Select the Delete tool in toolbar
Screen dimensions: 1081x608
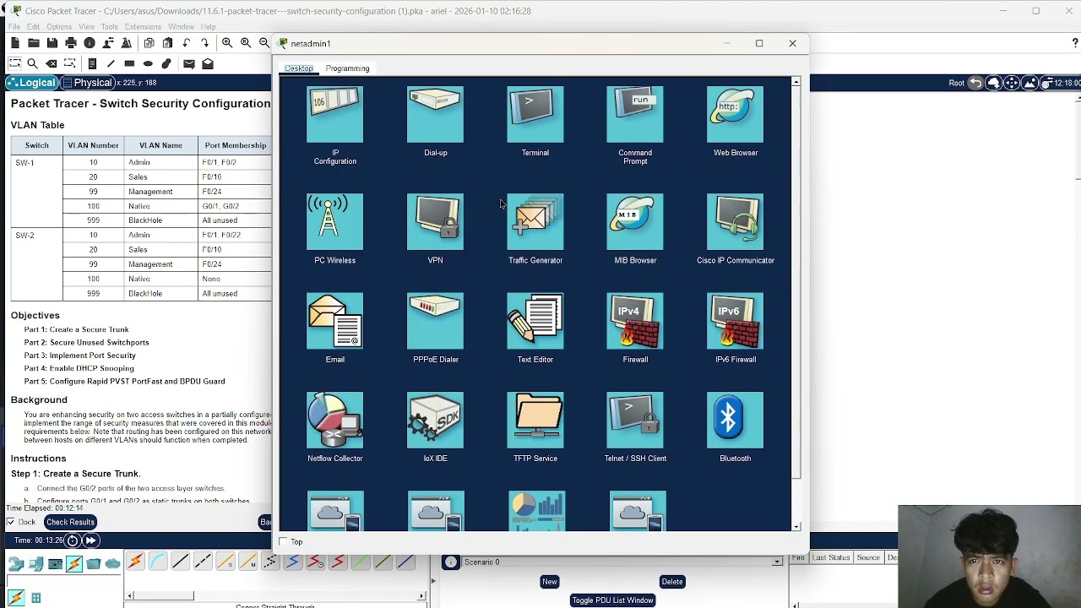[x=52, y=63]
